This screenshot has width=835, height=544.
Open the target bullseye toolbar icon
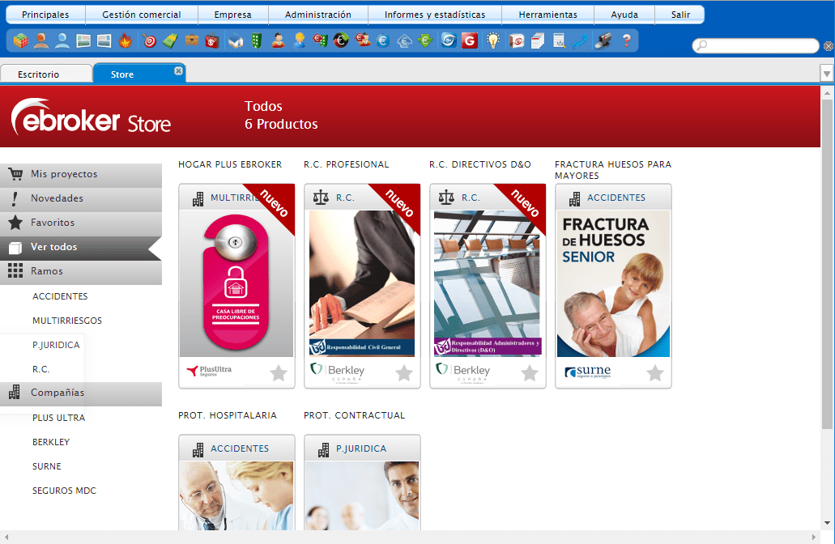[150, 41]
